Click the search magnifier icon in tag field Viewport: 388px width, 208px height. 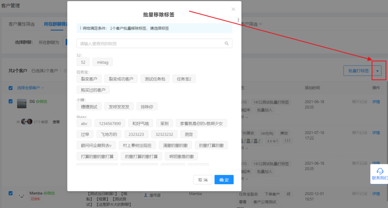point(227,43)
